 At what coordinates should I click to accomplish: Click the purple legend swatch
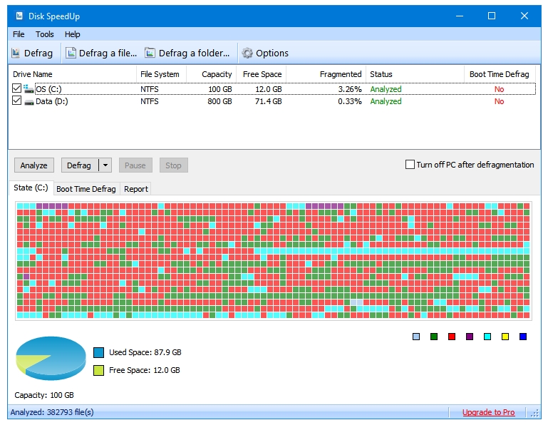coord(470,337)
